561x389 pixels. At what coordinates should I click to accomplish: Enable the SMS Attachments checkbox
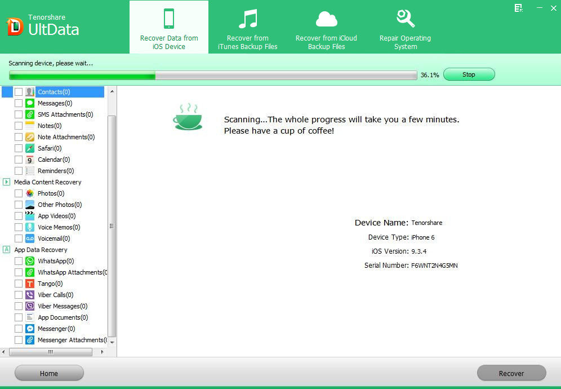tap(19, 114)
